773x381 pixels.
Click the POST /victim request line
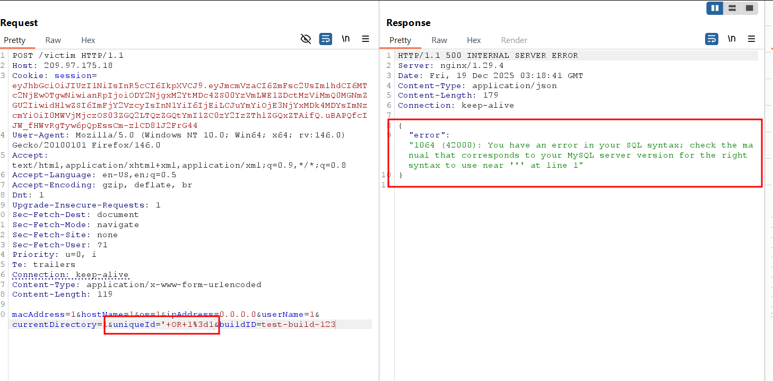(68, 55)
